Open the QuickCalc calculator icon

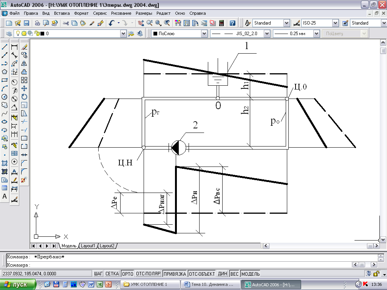(x=221, y=23)
